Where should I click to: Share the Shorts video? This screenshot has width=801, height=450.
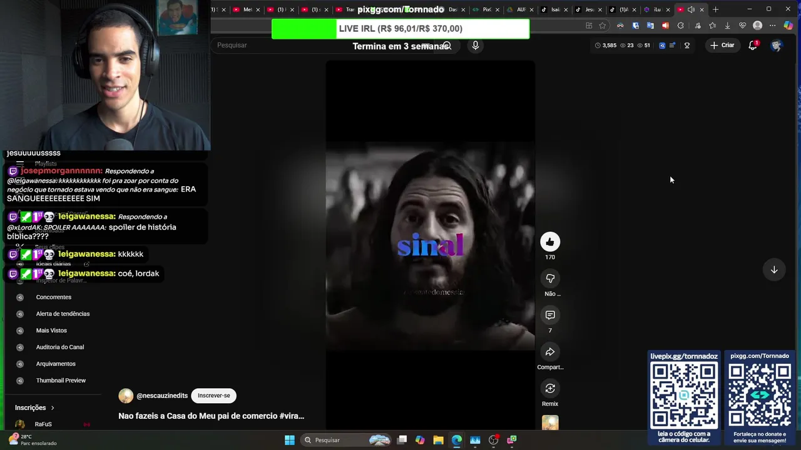pyautogui.click(x=550, y=352)
